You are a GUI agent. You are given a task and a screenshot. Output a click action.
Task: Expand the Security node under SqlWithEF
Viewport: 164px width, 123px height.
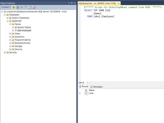click(x=10, y=49)
